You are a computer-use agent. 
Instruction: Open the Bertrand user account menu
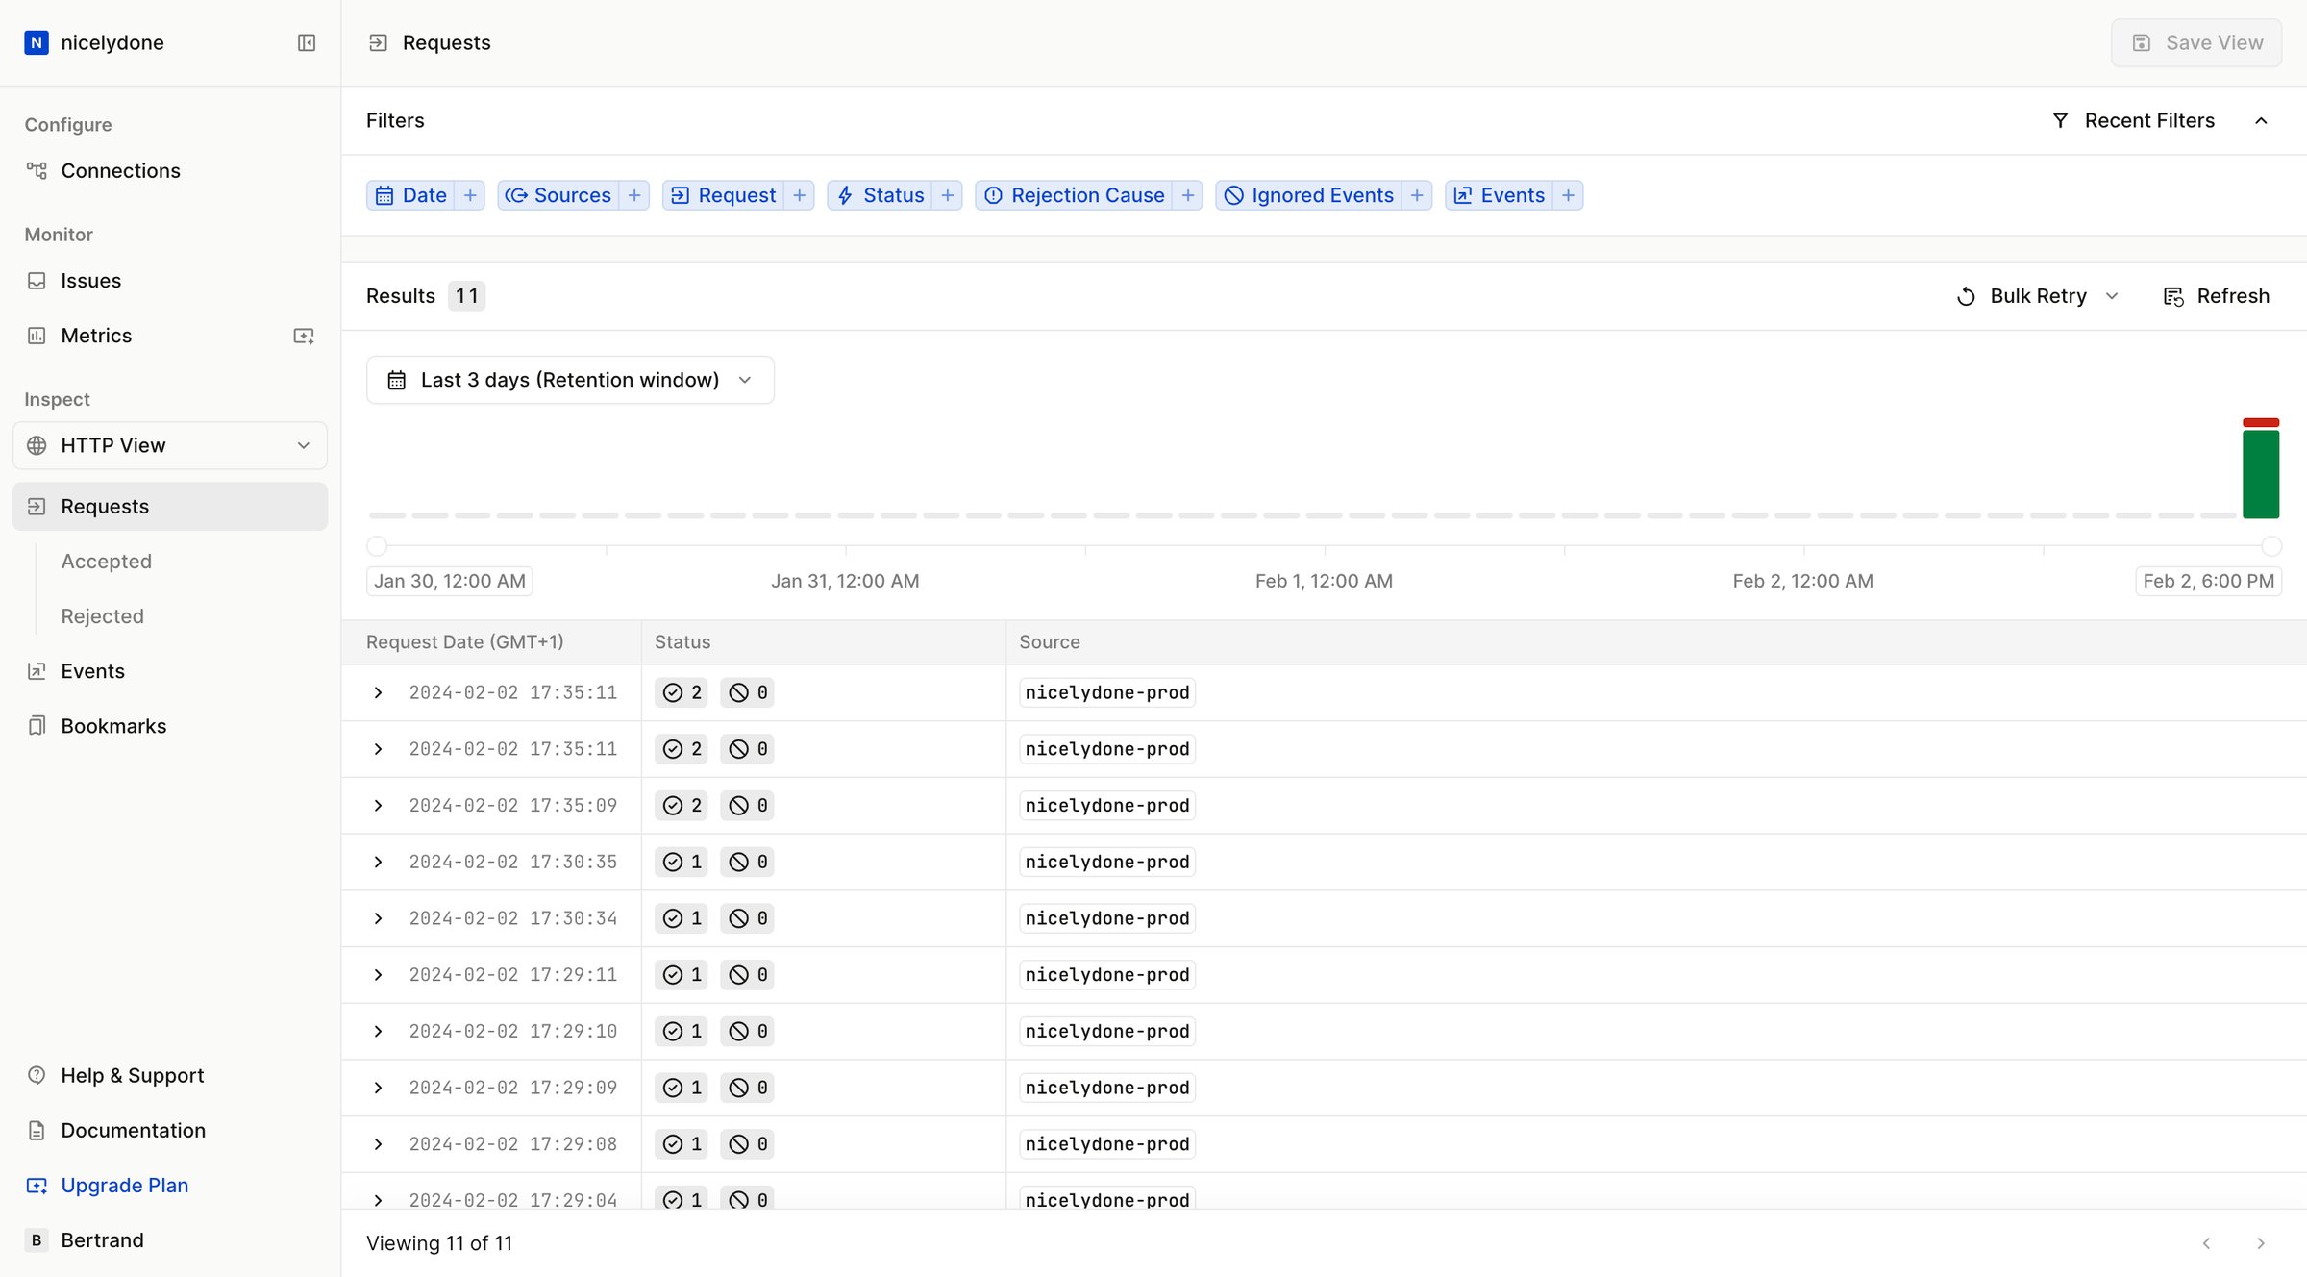click(102, 1239)
